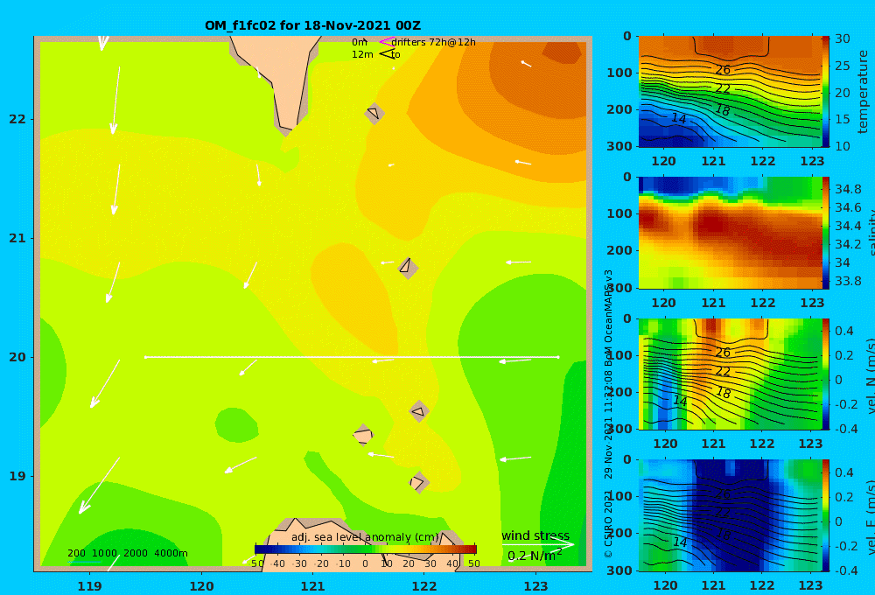Click the '33.8' salinity colorbar tick
This screenshot has height=595, width=875.
(x=848, y=282)
